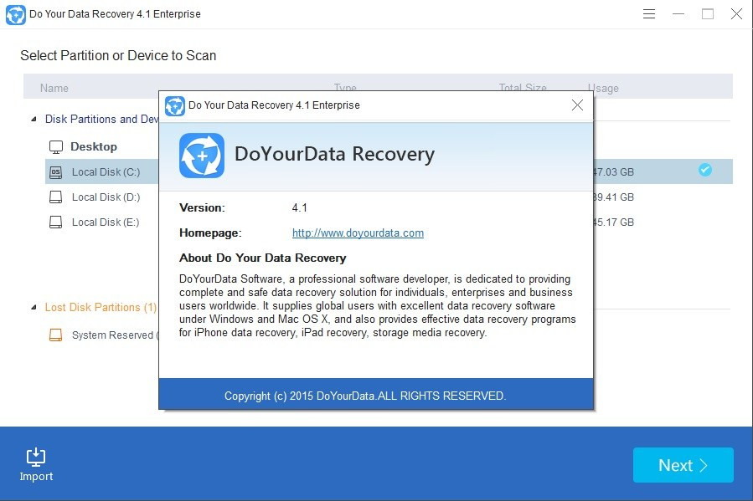Close the About dialog
Viewport: 753px width, 501px height.
pos(577,105)
